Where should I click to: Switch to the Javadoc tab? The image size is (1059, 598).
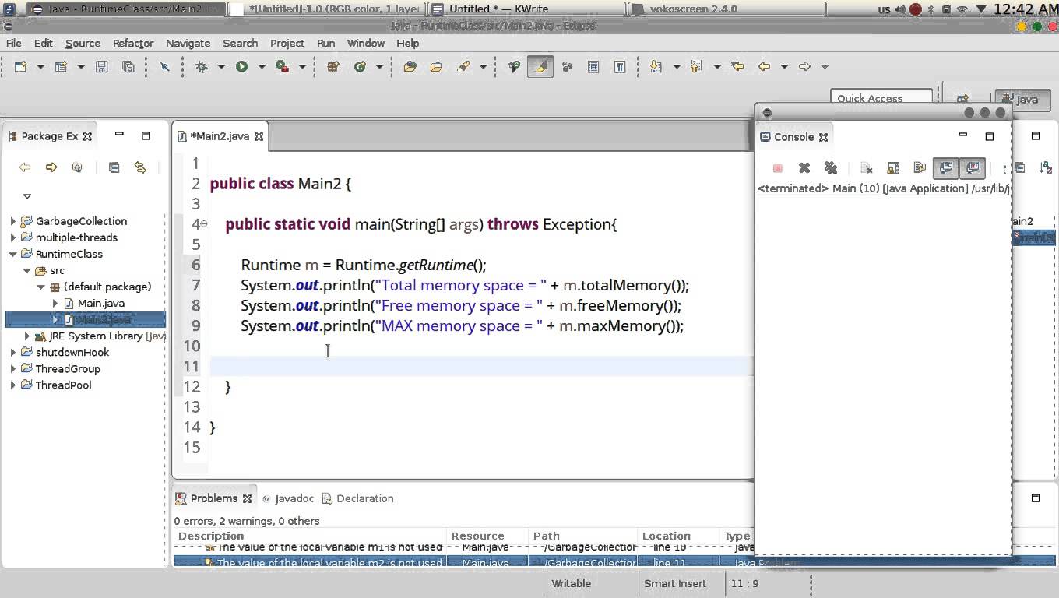[x=294, y=498]
